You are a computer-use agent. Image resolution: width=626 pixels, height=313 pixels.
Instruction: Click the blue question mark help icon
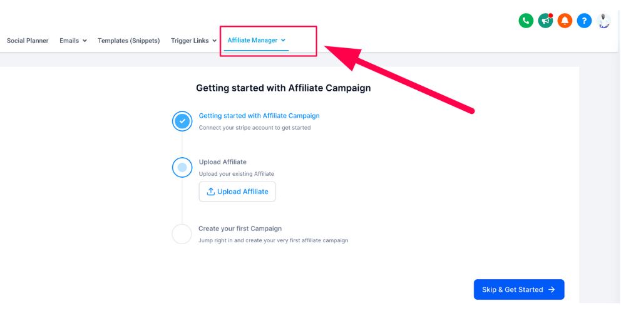click(584, 21)
